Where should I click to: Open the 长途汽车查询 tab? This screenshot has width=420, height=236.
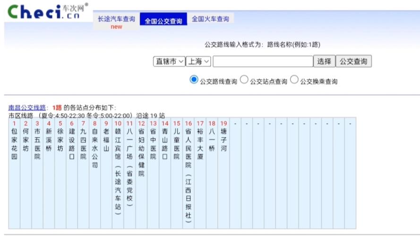(x=116, y=19)
